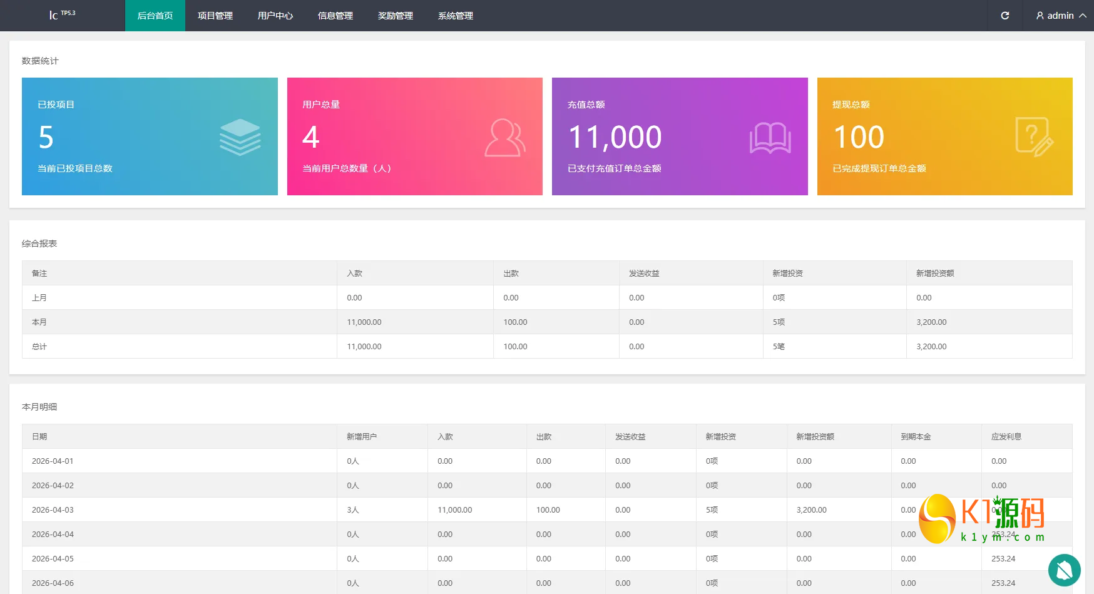Click 11,000.00 in 2026-04-03 row

coord(455,510)
